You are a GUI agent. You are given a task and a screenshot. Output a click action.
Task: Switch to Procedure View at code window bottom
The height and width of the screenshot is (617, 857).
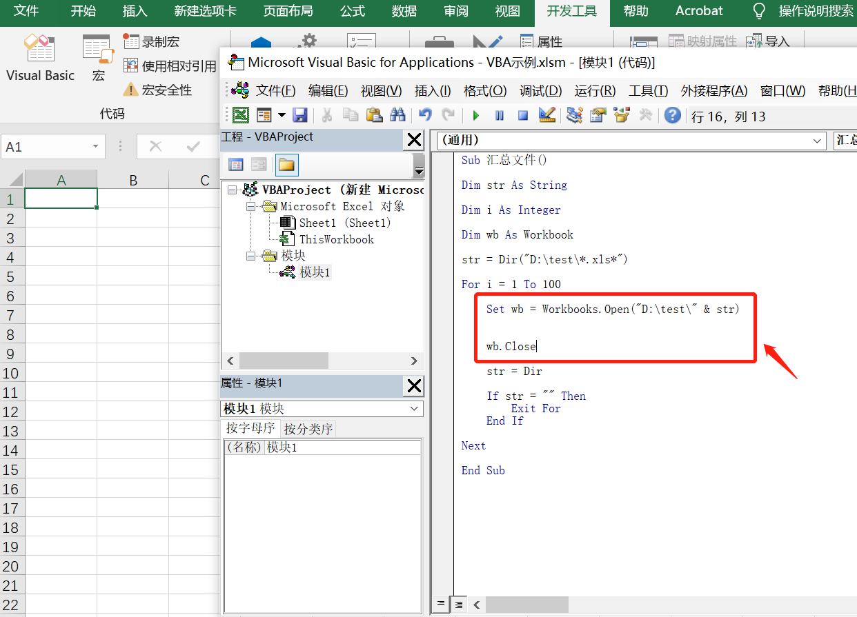[441, 604]
